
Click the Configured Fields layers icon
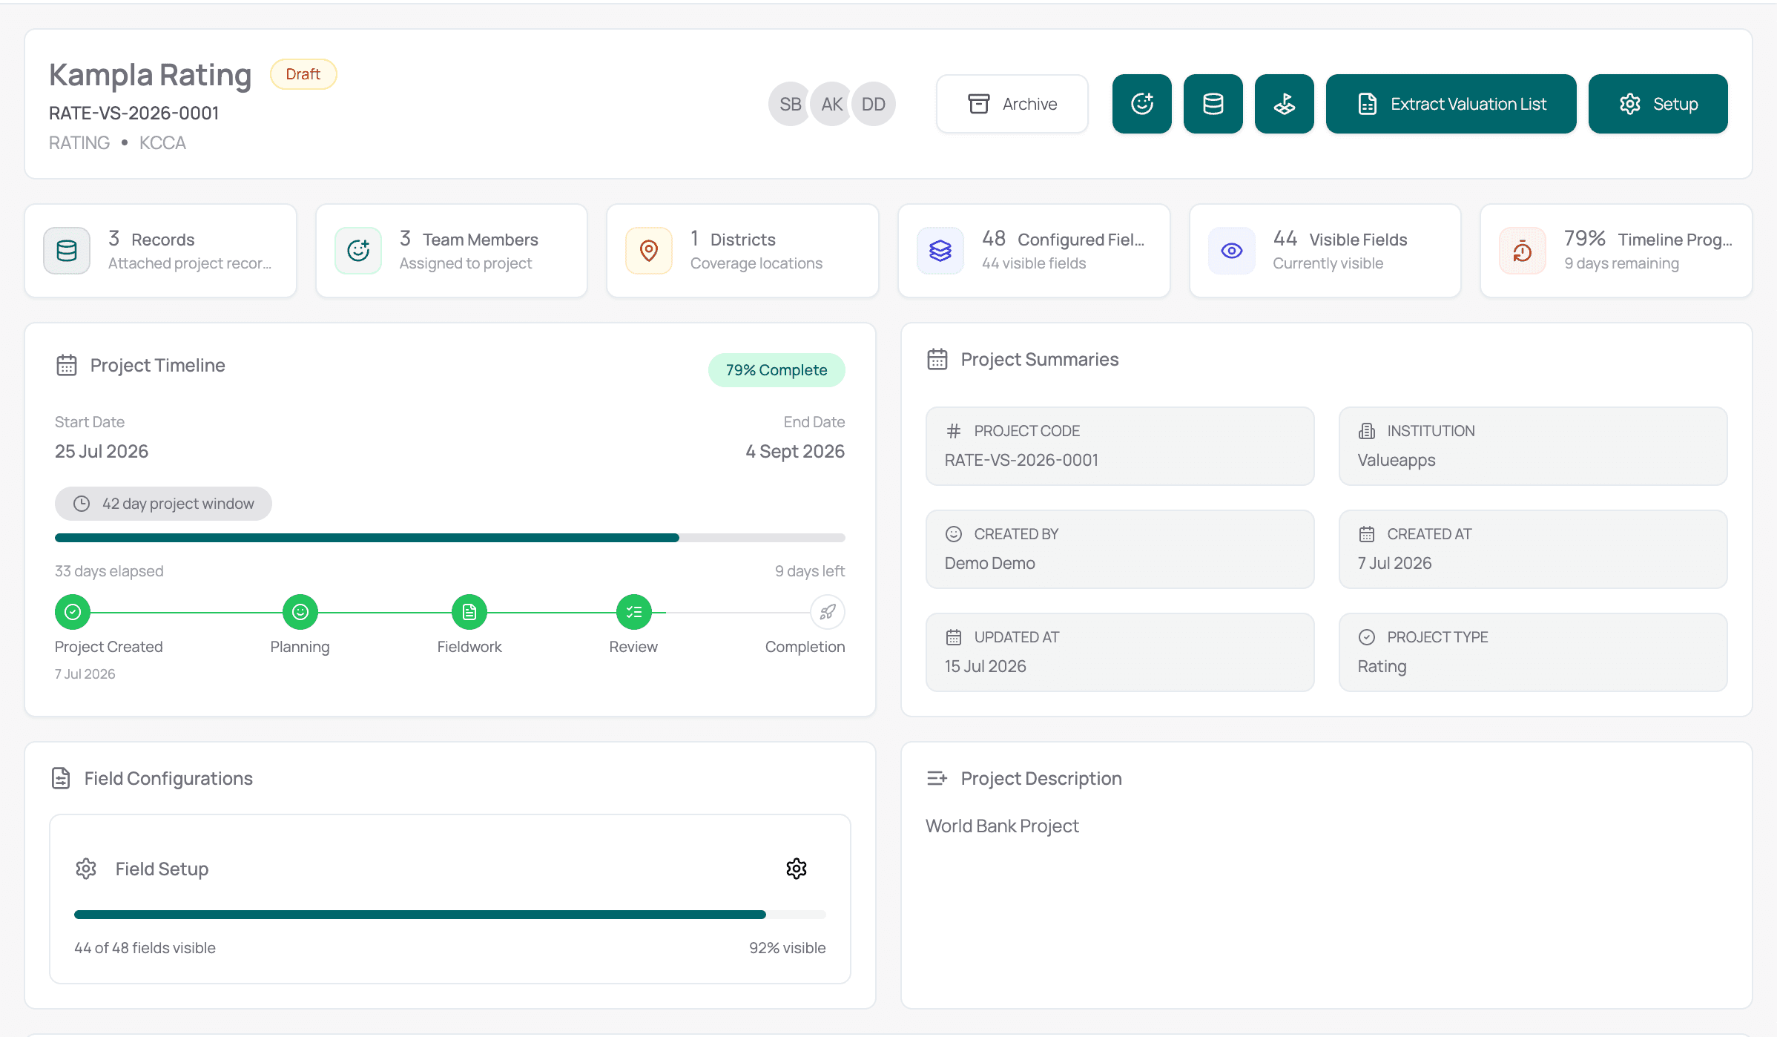pyautogui.click(x=940, y=251)
